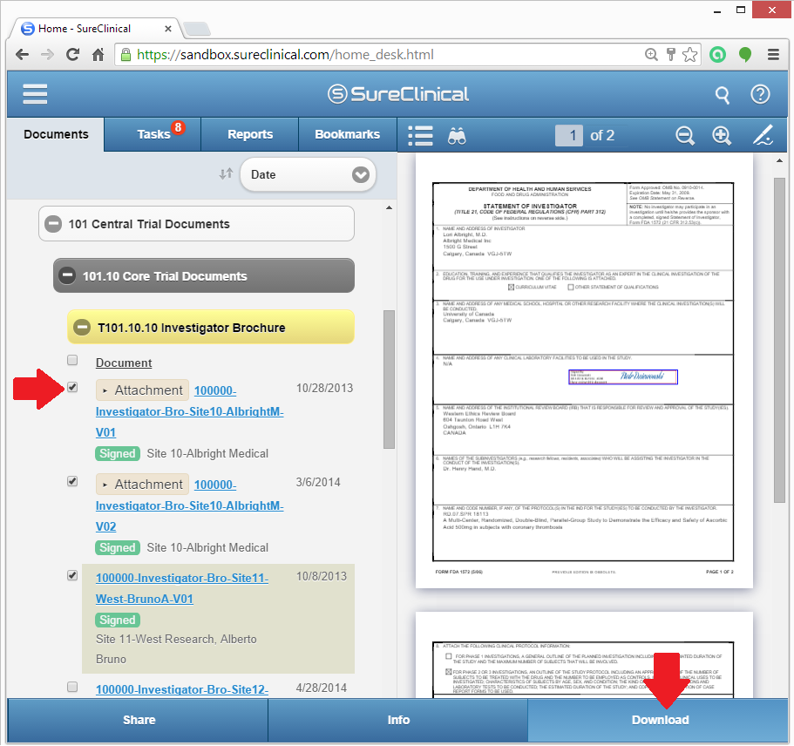The image size is (794, 746).
Task: Click the browser forward arrow
Action: tap(47, 55)
